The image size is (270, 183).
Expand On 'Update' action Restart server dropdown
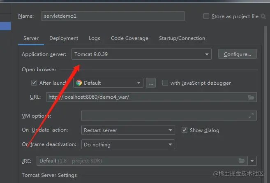(128, 130)
